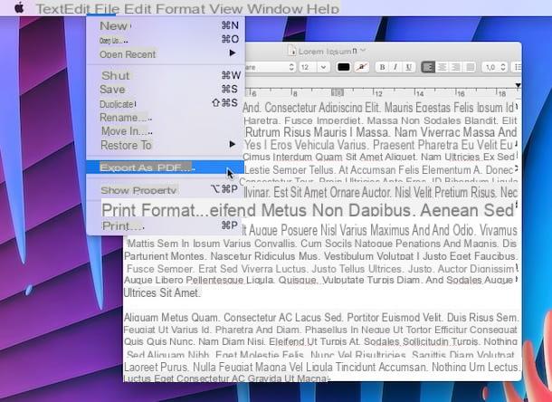The height and width of the screenshot is (402, 552).
Task: Open the black text color swatch
Action: tap(344, 67)
